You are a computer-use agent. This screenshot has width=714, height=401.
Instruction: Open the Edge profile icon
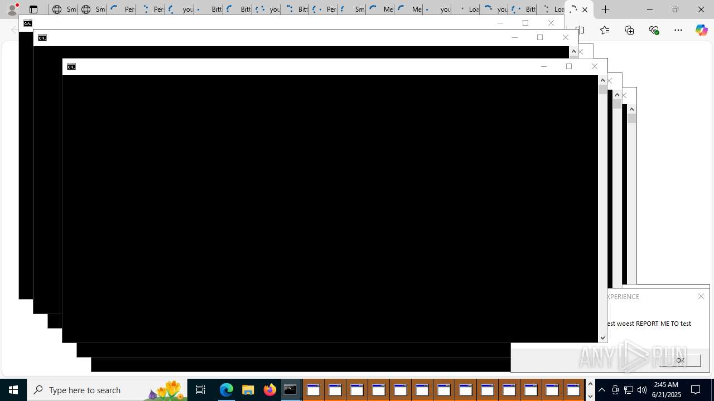12,9
